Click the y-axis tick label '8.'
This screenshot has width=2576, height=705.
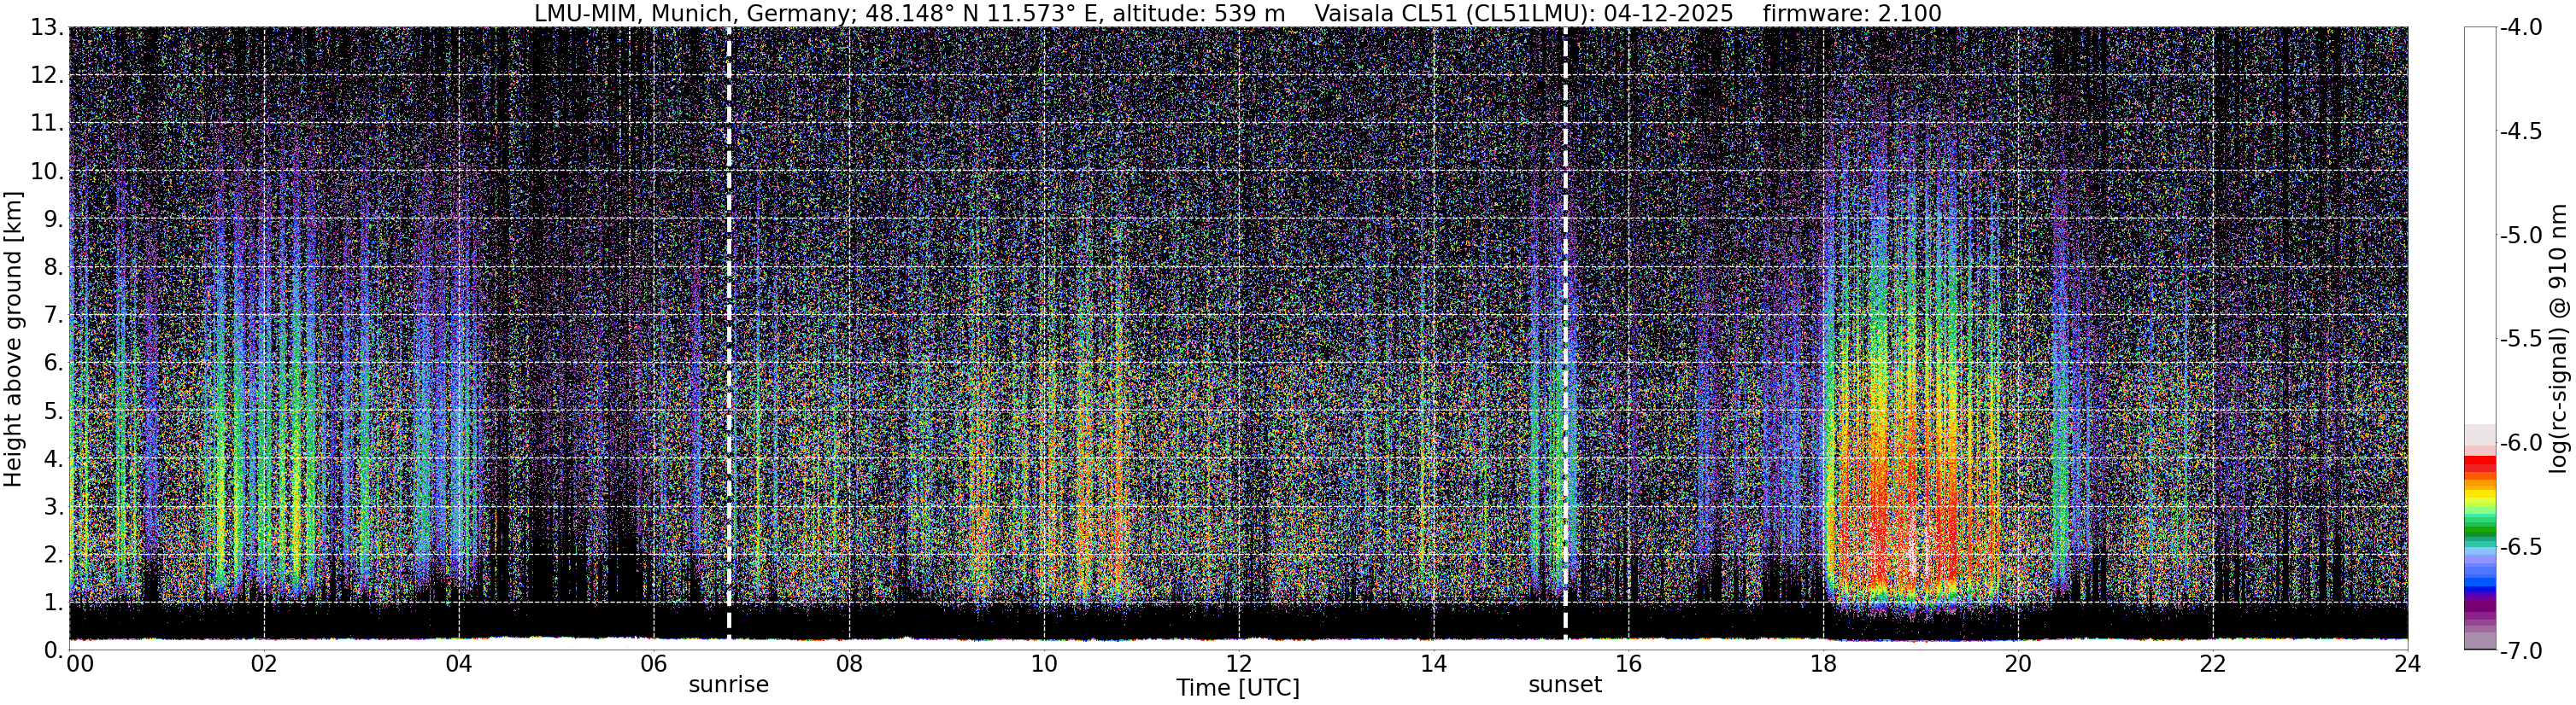click(54, 268)
